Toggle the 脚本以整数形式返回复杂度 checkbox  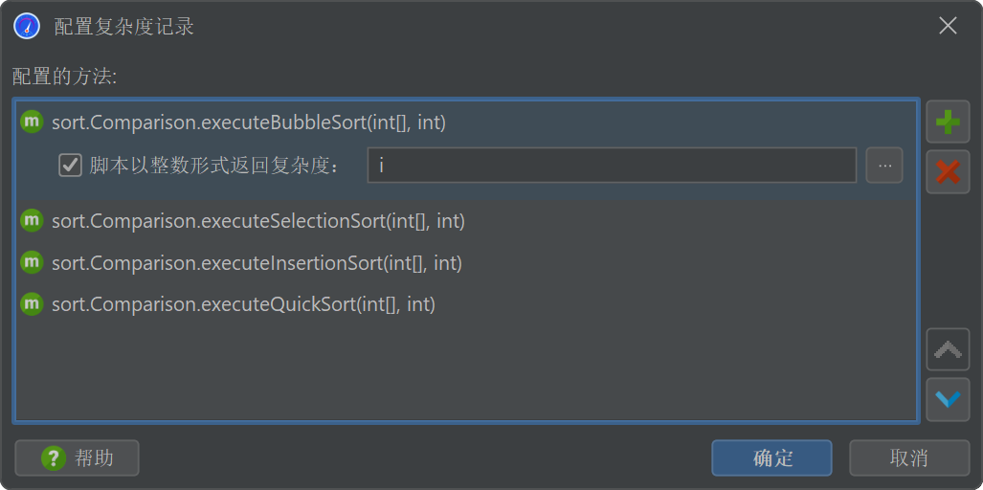click(x=70, y=166)
